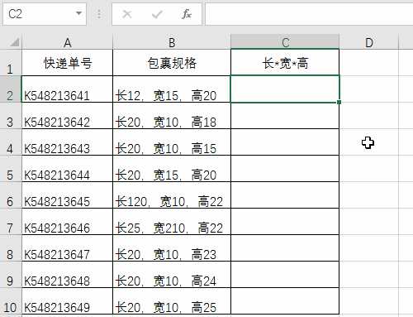Screen dimensions: 413x317
Task: Select row 2 header
Action: coord(11,89)
